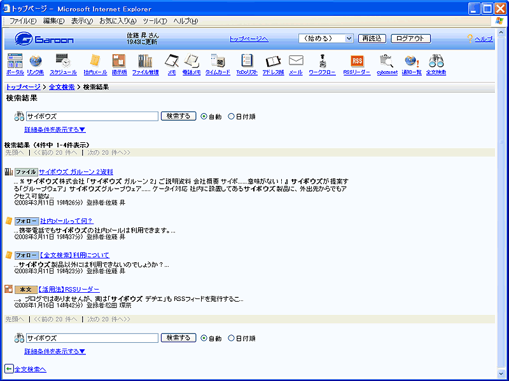Select top 日付順 radio button
This screenshot has height=381, width=509.
pos(231,116)
